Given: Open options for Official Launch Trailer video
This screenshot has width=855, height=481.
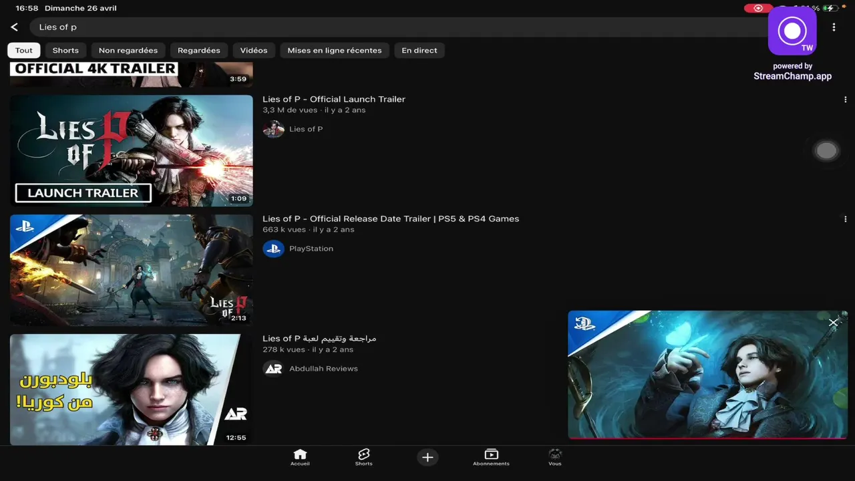Looking at the screenshot, I should pyautogui.click(x=845, y=100).
